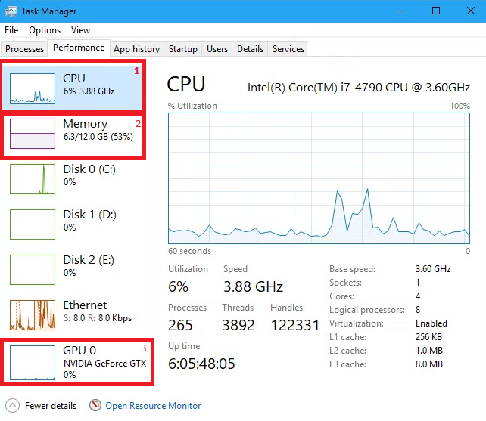Click the Base speed 3.60 GHz value
The width and height of the screenshot is (486, 421).
coord(433,268)
